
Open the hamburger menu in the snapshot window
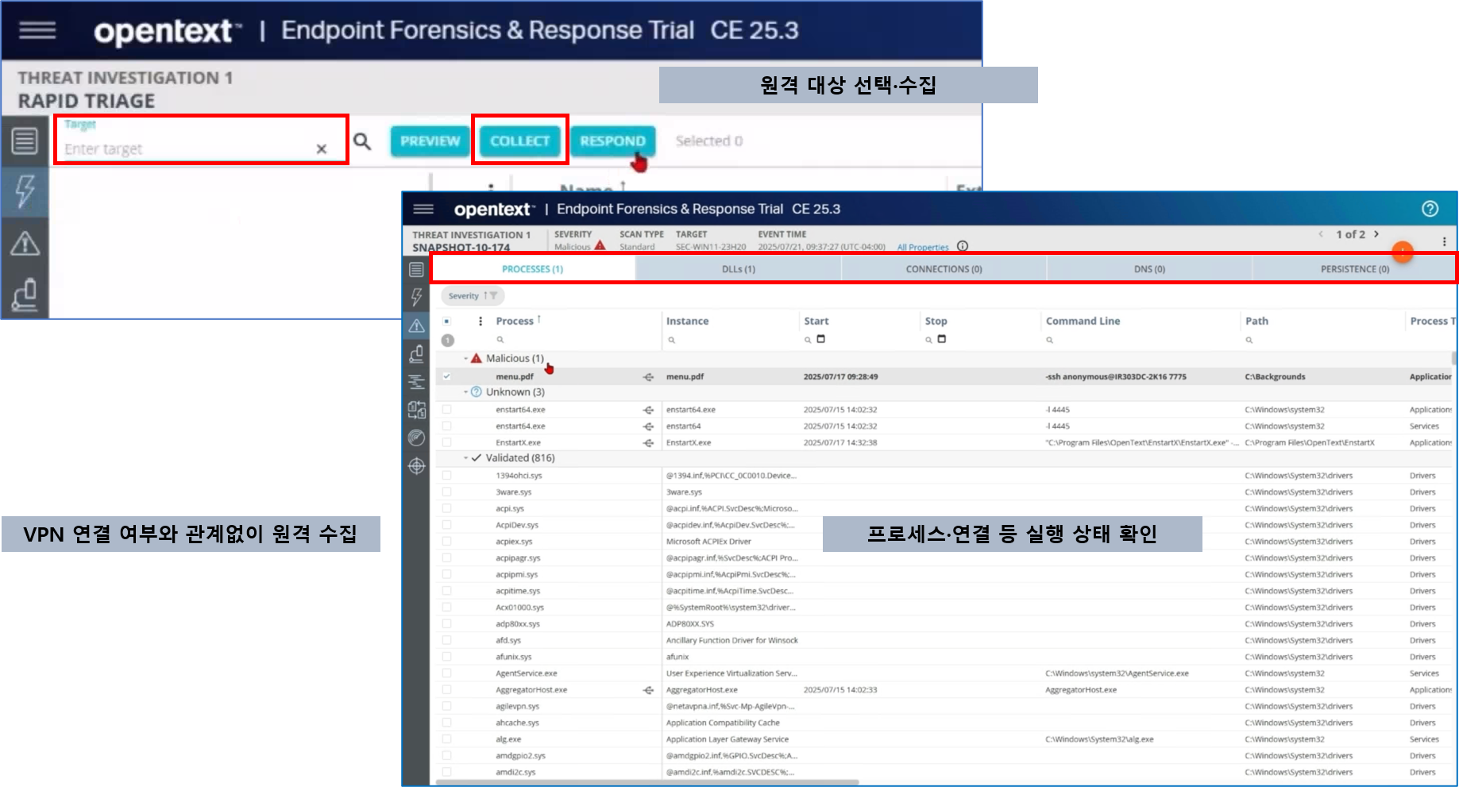pyautogui.click(x=423, y=209)
